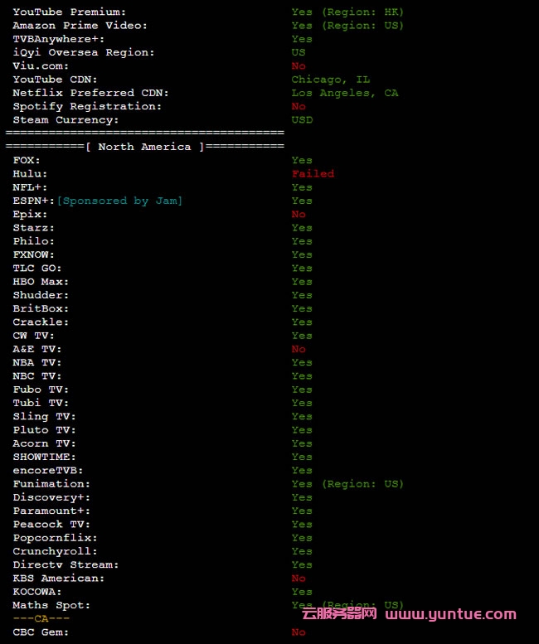The image size is (539, 644).
Task: Click the red Failed status beside Hulu
Action: click(x=313, y=174)
